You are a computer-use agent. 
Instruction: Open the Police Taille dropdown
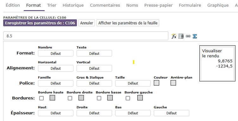[x=133, y=83]
